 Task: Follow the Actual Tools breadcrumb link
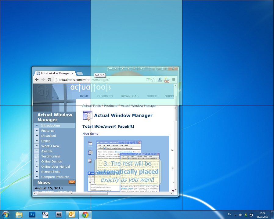(92, 106)
